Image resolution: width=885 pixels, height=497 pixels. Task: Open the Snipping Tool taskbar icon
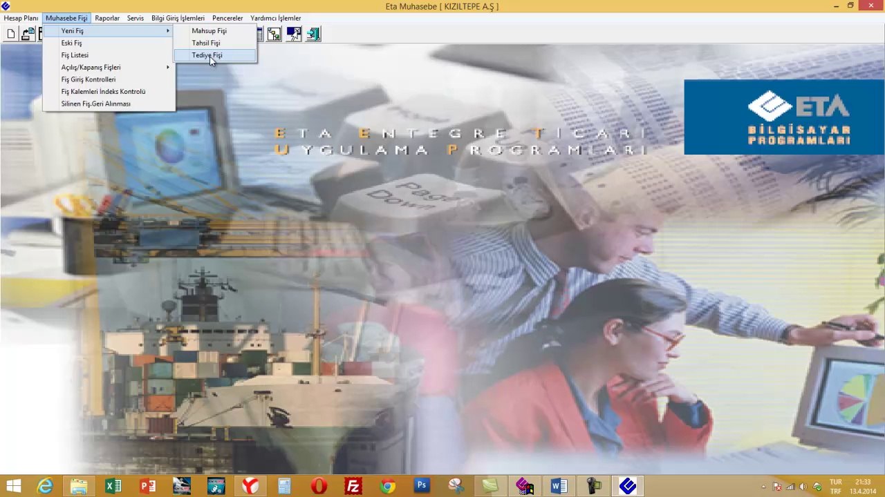pos(456,487)
